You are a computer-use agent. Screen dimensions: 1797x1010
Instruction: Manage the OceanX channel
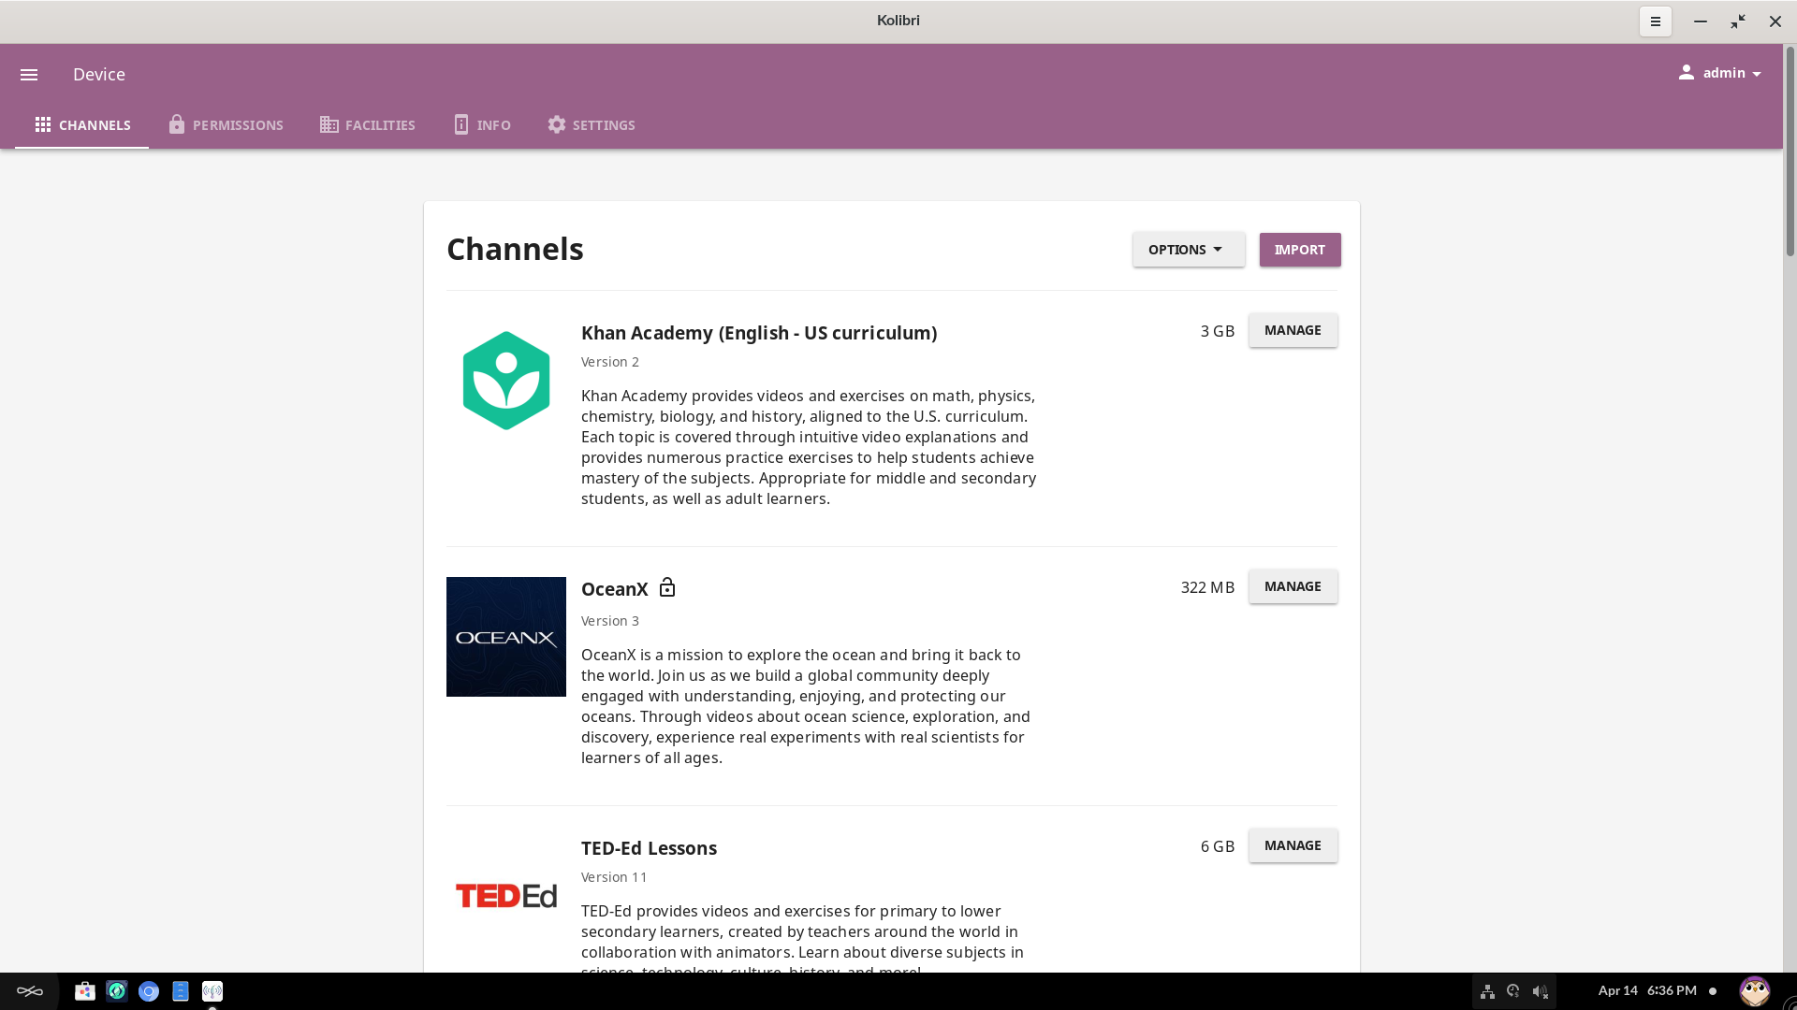[1293, 586]
